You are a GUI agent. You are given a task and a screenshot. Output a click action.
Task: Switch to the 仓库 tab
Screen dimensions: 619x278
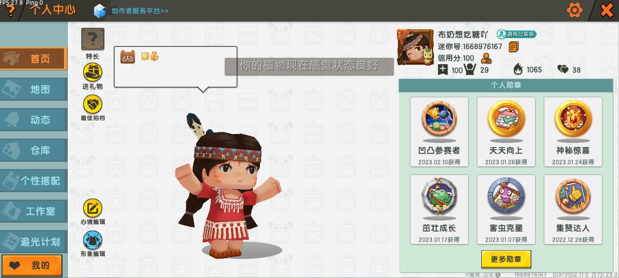click(33, 150)
